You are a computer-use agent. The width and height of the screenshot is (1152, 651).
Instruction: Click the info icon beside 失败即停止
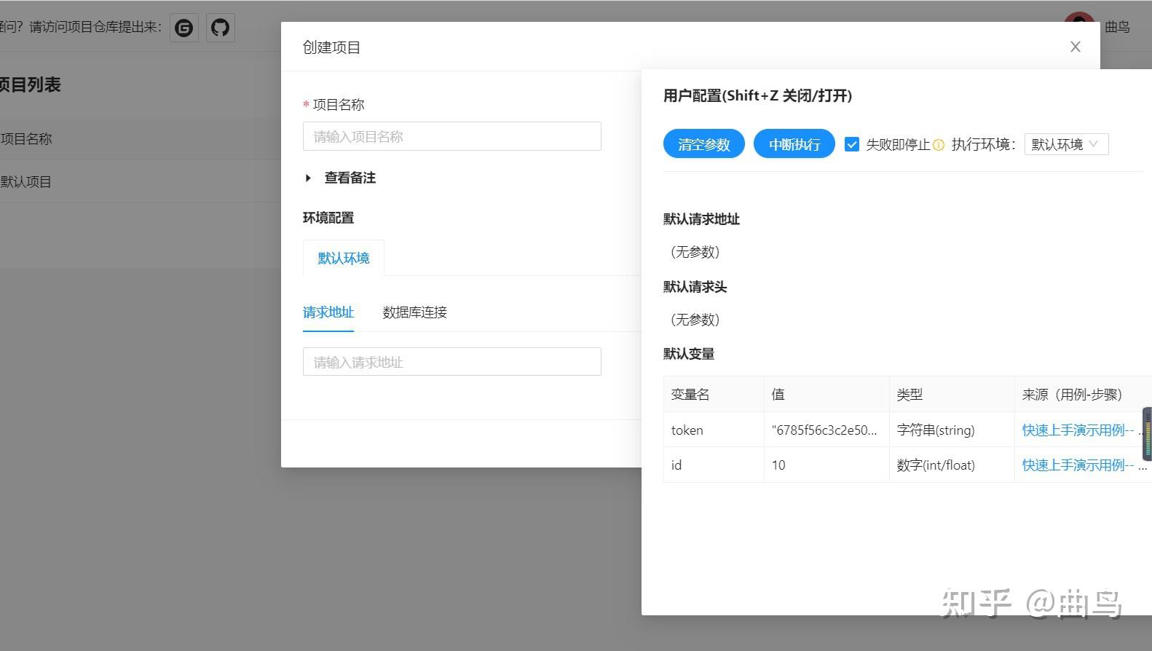pos(939,145)
